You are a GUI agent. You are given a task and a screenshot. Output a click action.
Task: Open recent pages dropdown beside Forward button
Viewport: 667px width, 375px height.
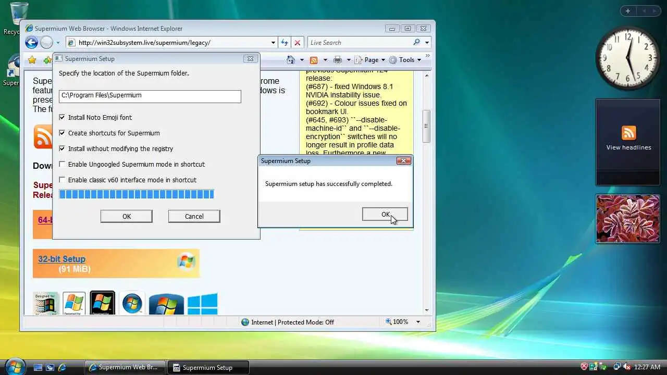(x=58, y=43)
